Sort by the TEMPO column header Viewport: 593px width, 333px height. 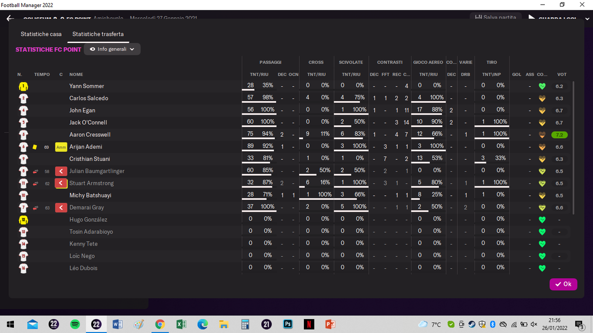tap(42, 74)
